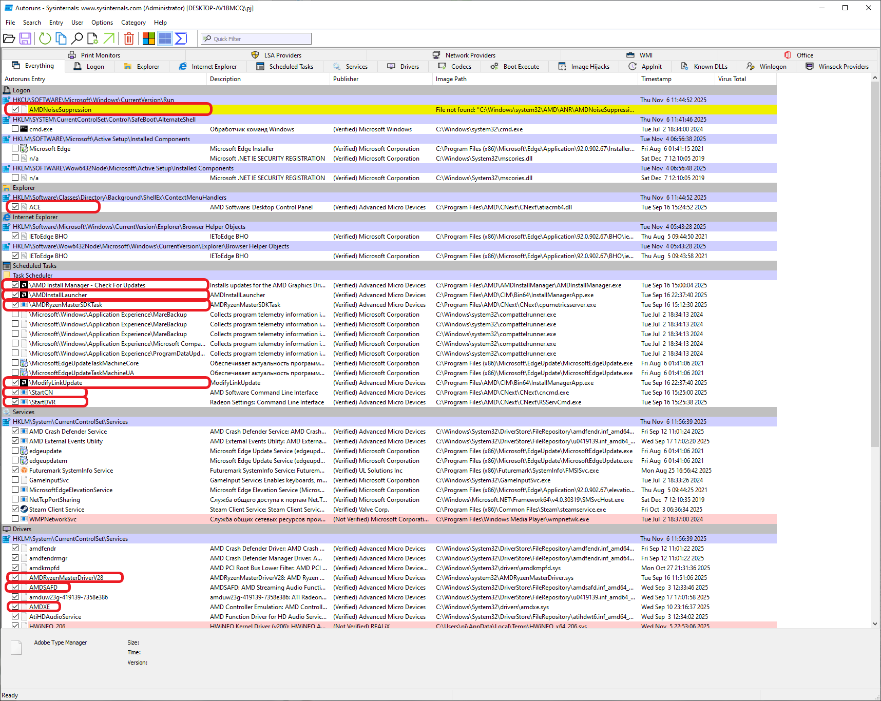Click the edgeupdate service icon
Screen dimensions: 881x701
24,451
